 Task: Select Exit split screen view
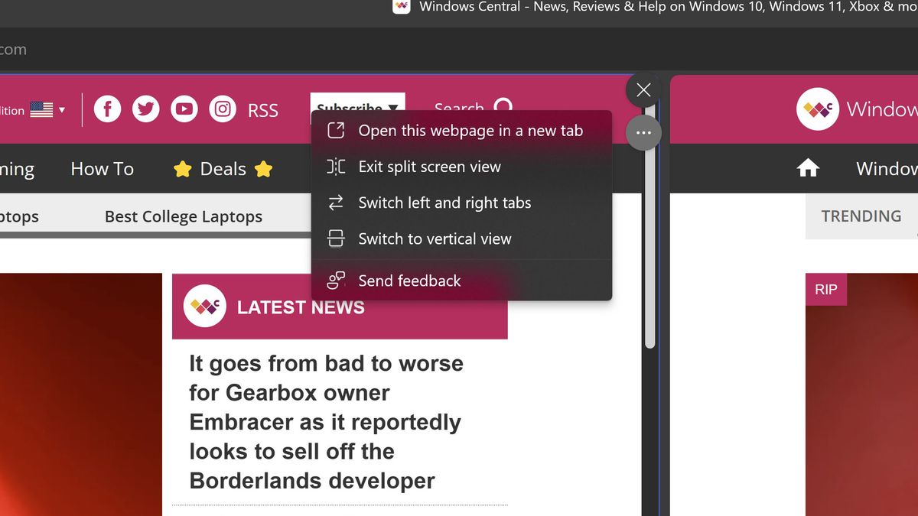click(430, 167)
